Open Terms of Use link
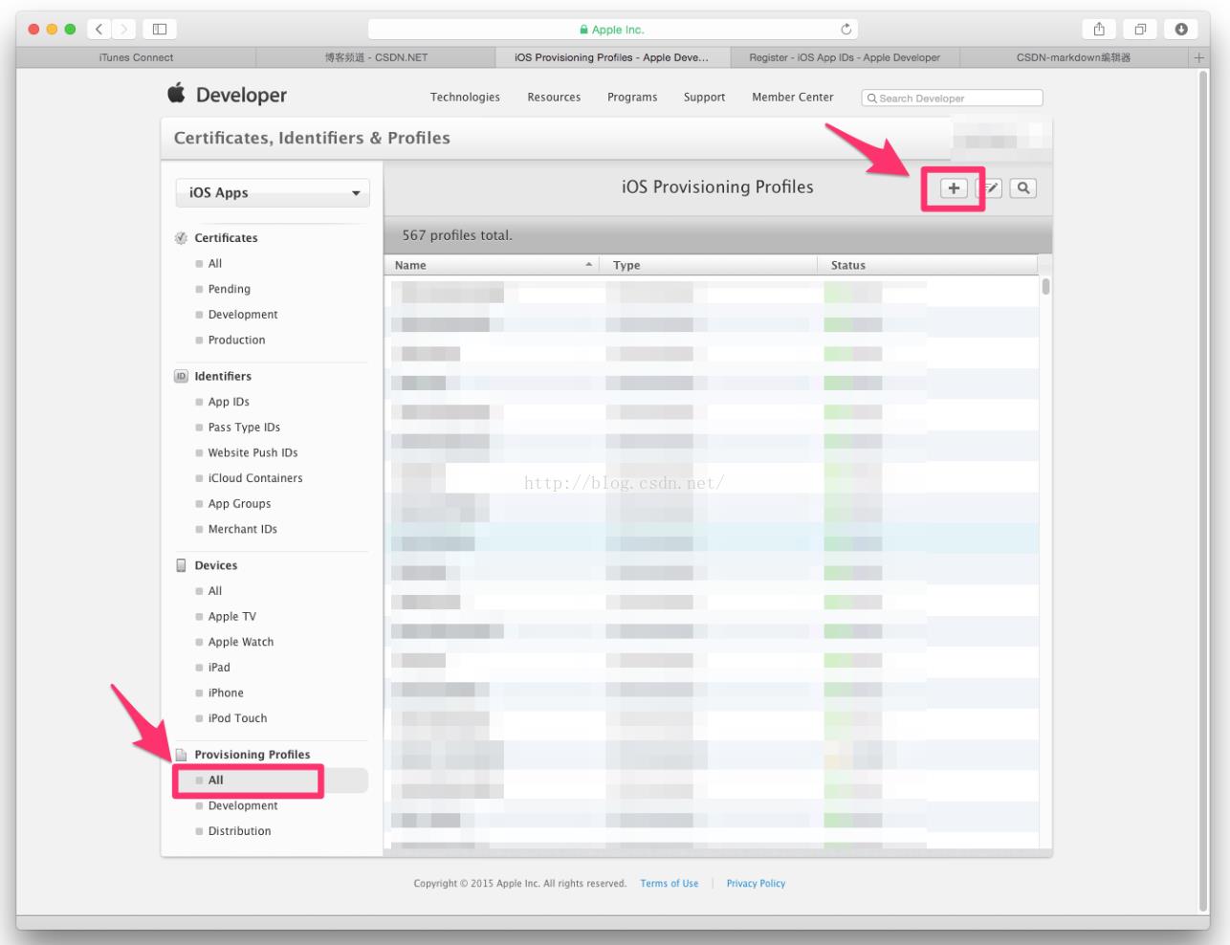This screenshot has width=1230, height=945. 670,884
